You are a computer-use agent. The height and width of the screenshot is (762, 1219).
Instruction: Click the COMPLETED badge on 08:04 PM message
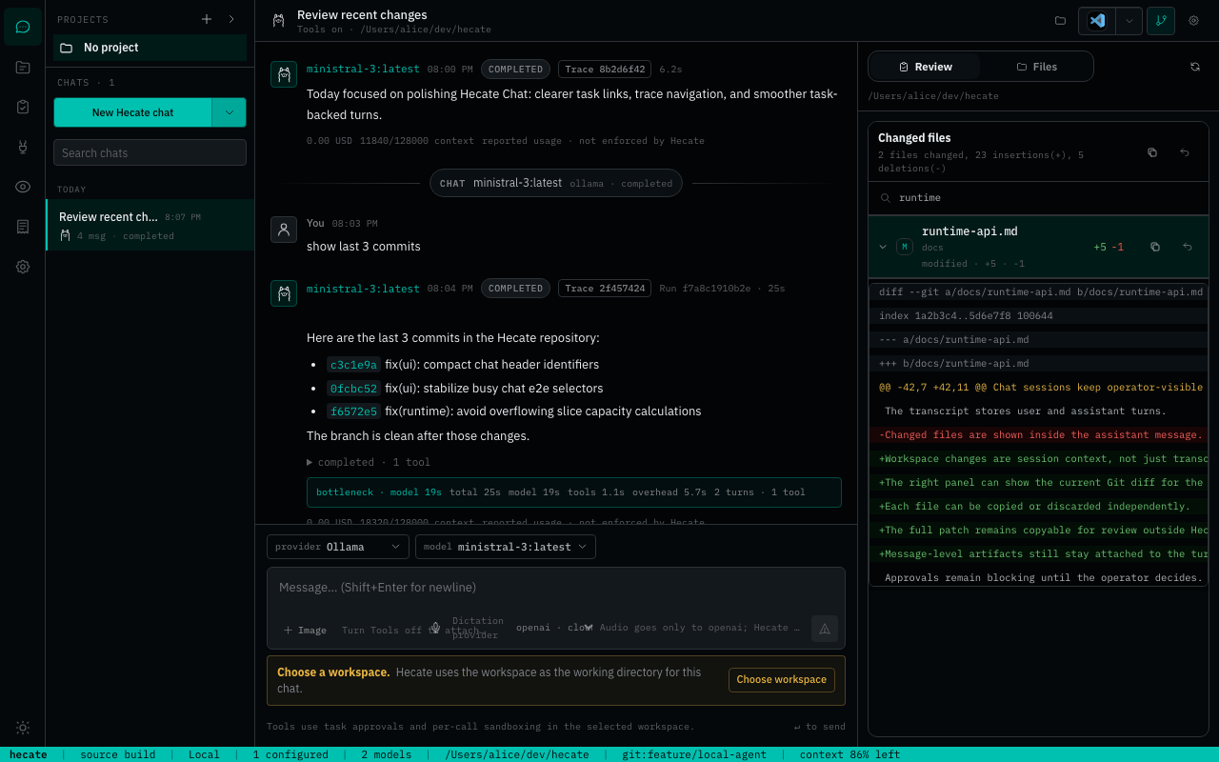point(515,288)
